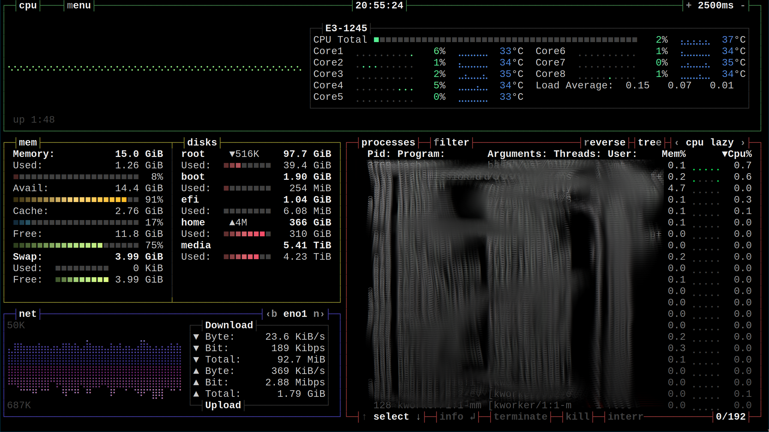
Task: Click the 0/192 process counter
Action: [731, 417]
